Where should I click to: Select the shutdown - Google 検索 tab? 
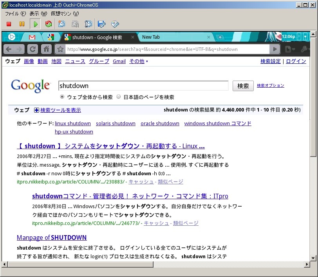98,37
